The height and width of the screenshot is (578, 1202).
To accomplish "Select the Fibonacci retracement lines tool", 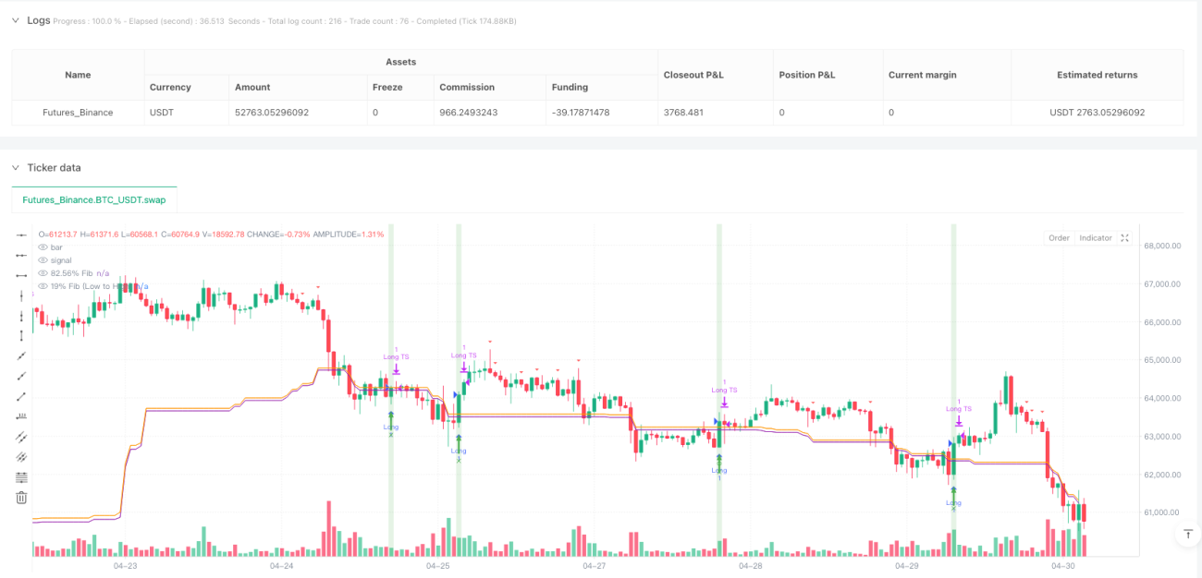I will (21, 477).
